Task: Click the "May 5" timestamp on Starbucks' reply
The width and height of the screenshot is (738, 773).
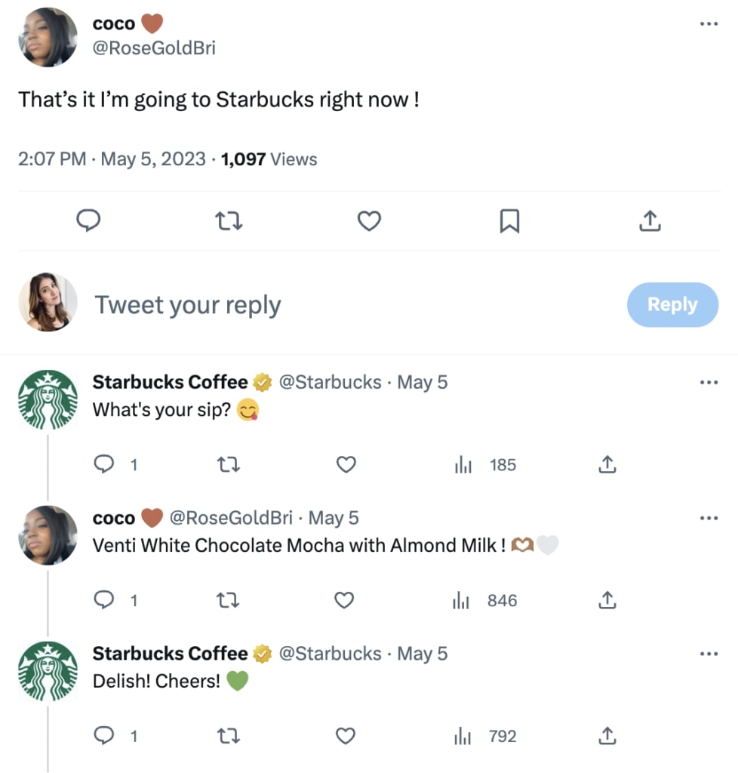Action: pyautogui.click(x=422, y=382)
